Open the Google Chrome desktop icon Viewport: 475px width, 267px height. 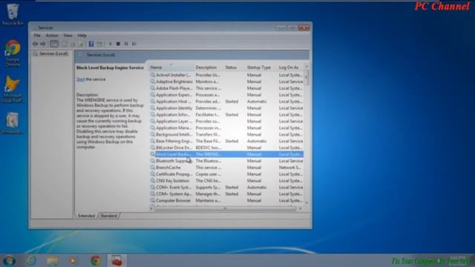pos(13,53)
